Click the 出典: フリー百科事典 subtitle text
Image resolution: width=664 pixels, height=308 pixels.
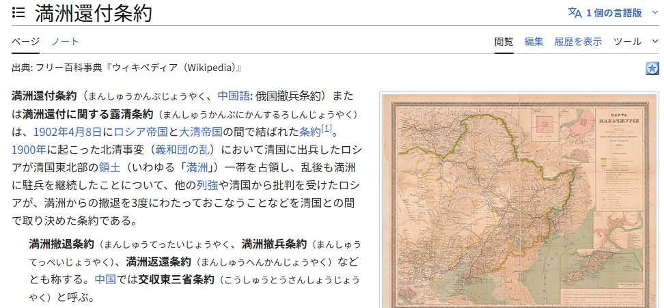(126, 68)
